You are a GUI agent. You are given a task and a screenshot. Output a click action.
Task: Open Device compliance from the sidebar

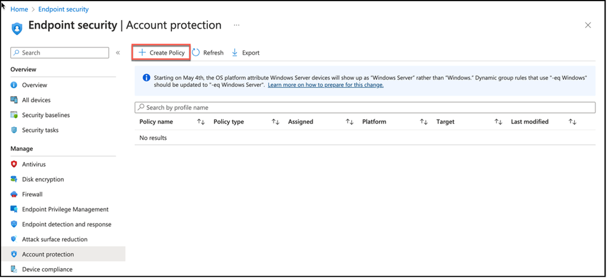pos(47,269)
